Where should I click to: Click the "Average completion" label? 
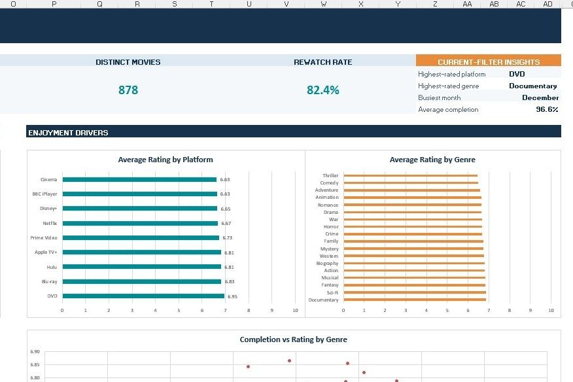(448, 109)
